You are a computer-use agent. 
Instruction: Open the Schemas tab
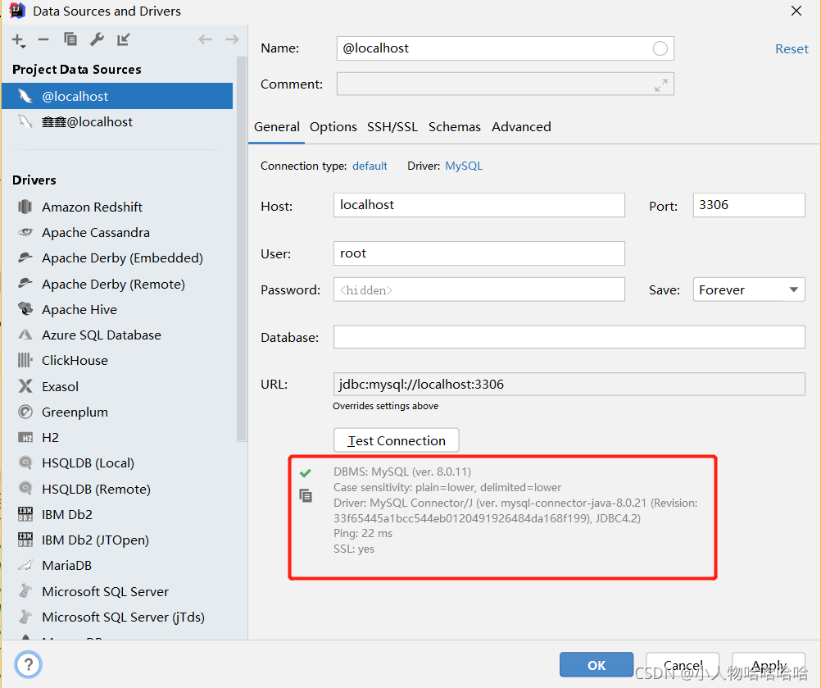point(455,127)
